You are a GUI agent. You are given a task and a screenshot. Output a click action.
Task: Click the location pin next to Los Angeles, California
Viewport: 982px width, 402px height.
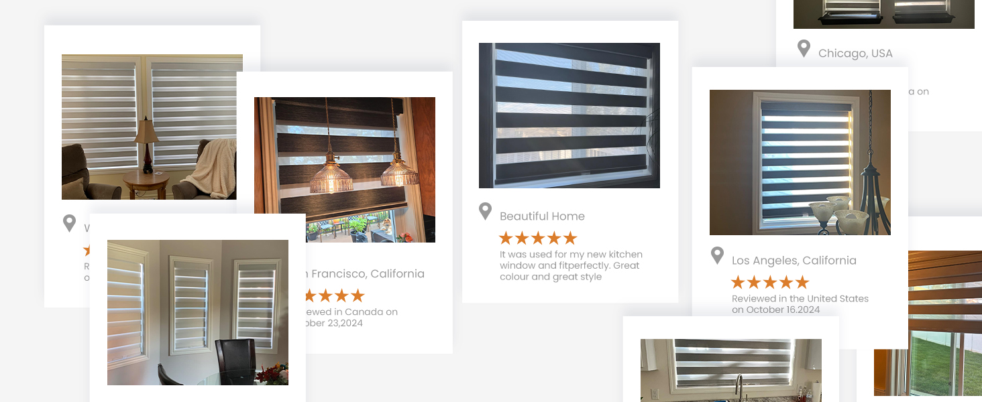click(717, 256)
